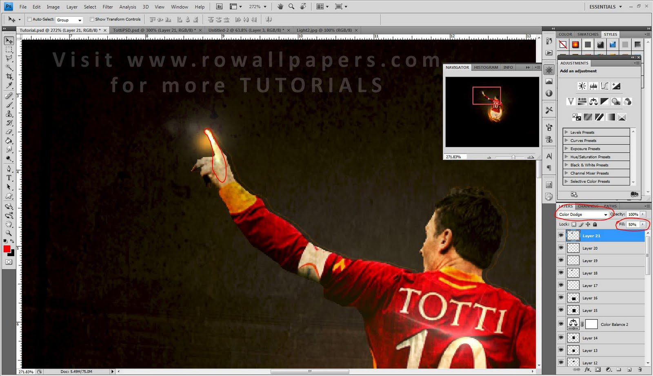Switch to the Channels tab
The width and height of the screenshot is (653, 376).
click(588, 206)
